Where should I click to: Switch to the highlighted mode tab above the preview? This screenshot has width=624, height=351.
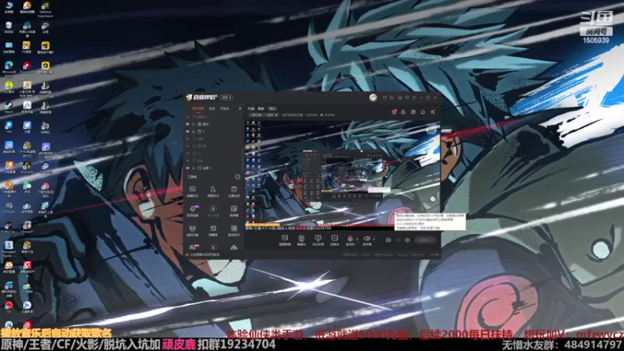272,108
